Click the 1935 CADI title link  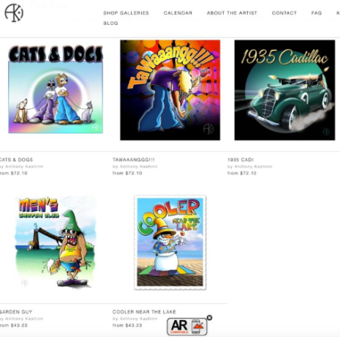(241, 160)
